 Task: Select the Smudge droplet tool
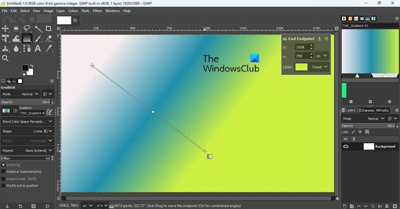tap(16, 49)
